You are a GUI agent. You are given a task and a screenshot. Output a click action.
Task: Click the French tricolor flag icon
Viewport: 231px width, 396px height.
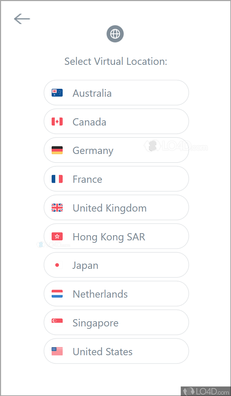point(57,179)
